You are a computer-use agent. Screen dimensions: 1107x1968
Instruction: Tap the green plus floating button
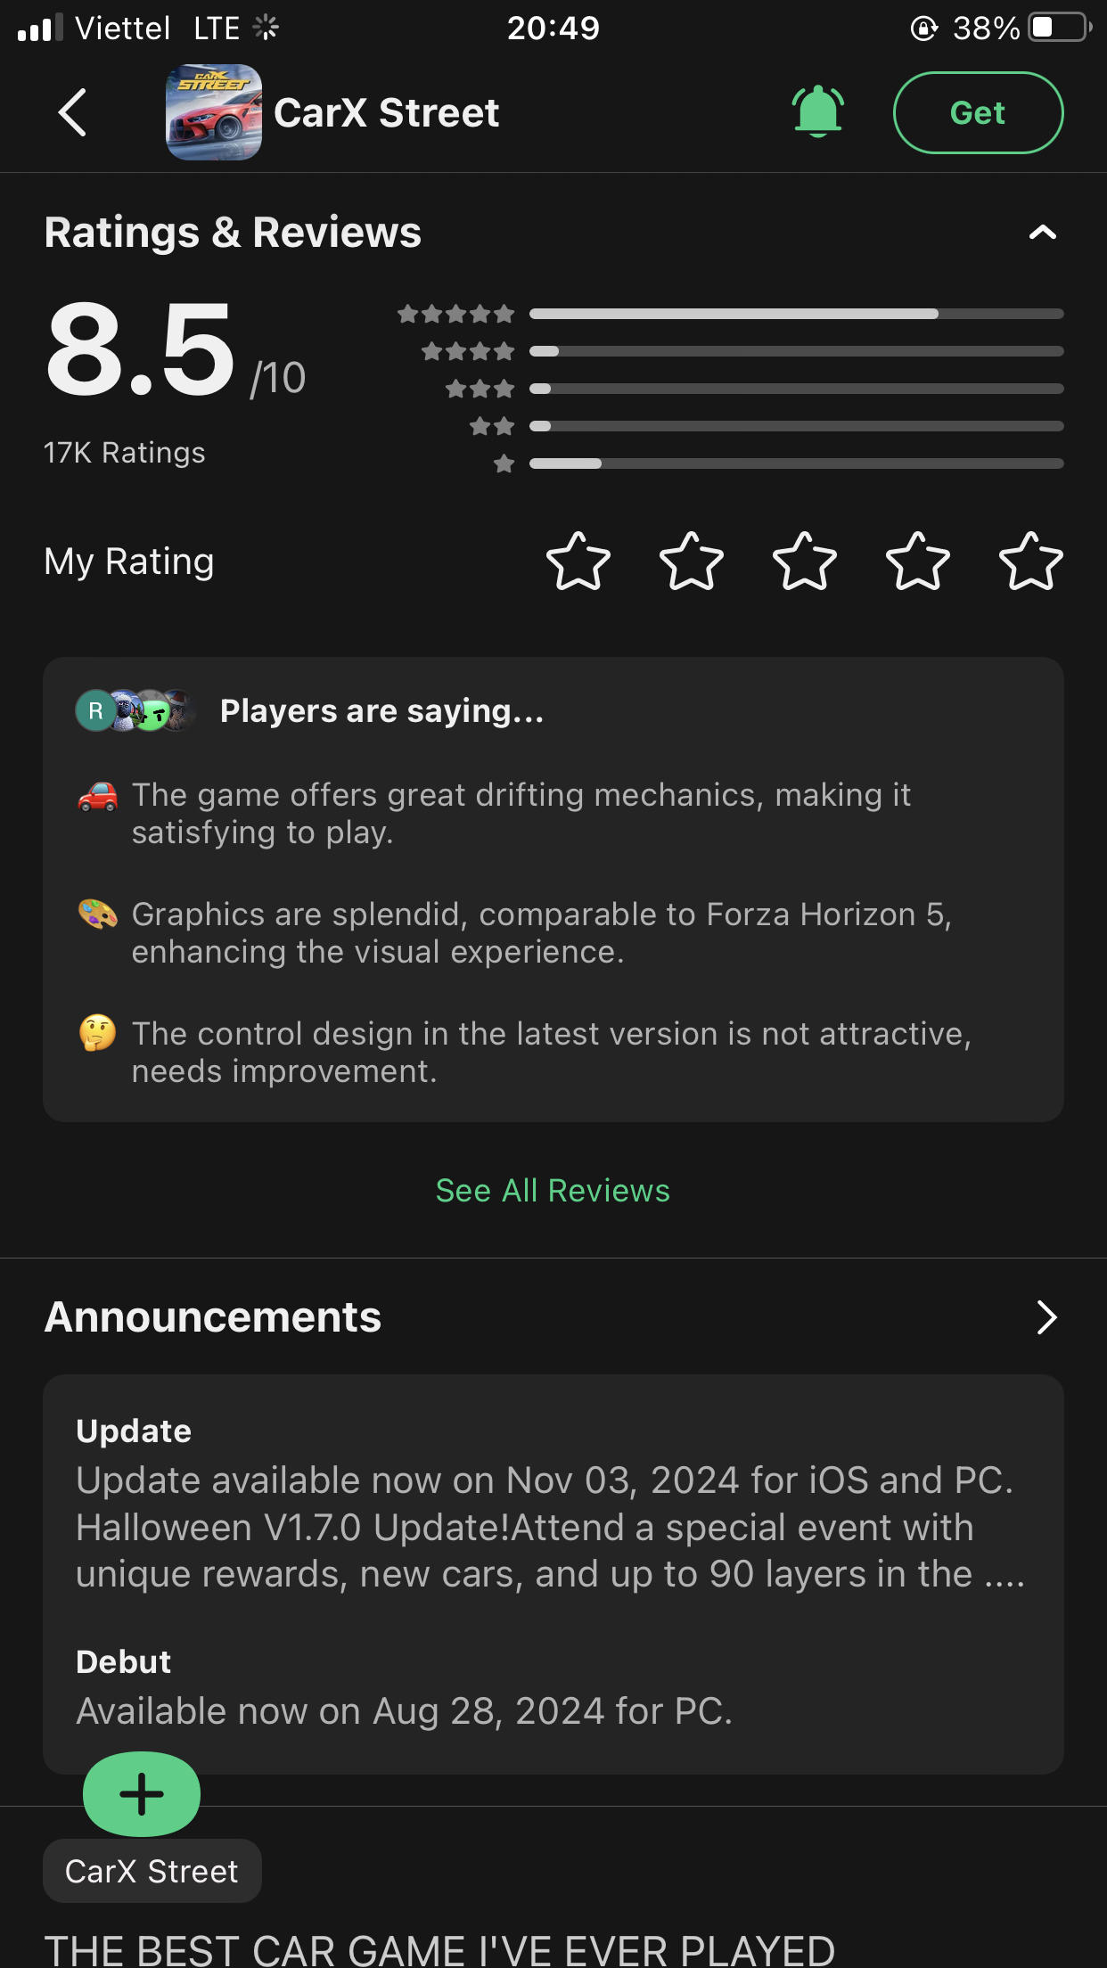coord(142,1794)
